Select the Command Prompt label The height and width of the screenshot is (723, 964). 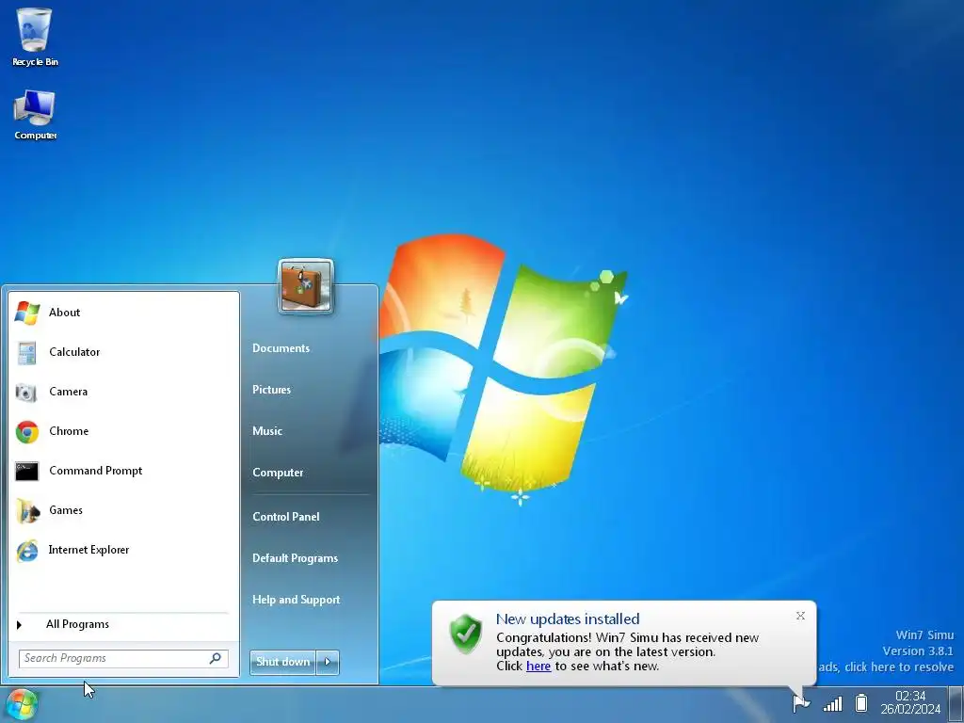(95, 471)
